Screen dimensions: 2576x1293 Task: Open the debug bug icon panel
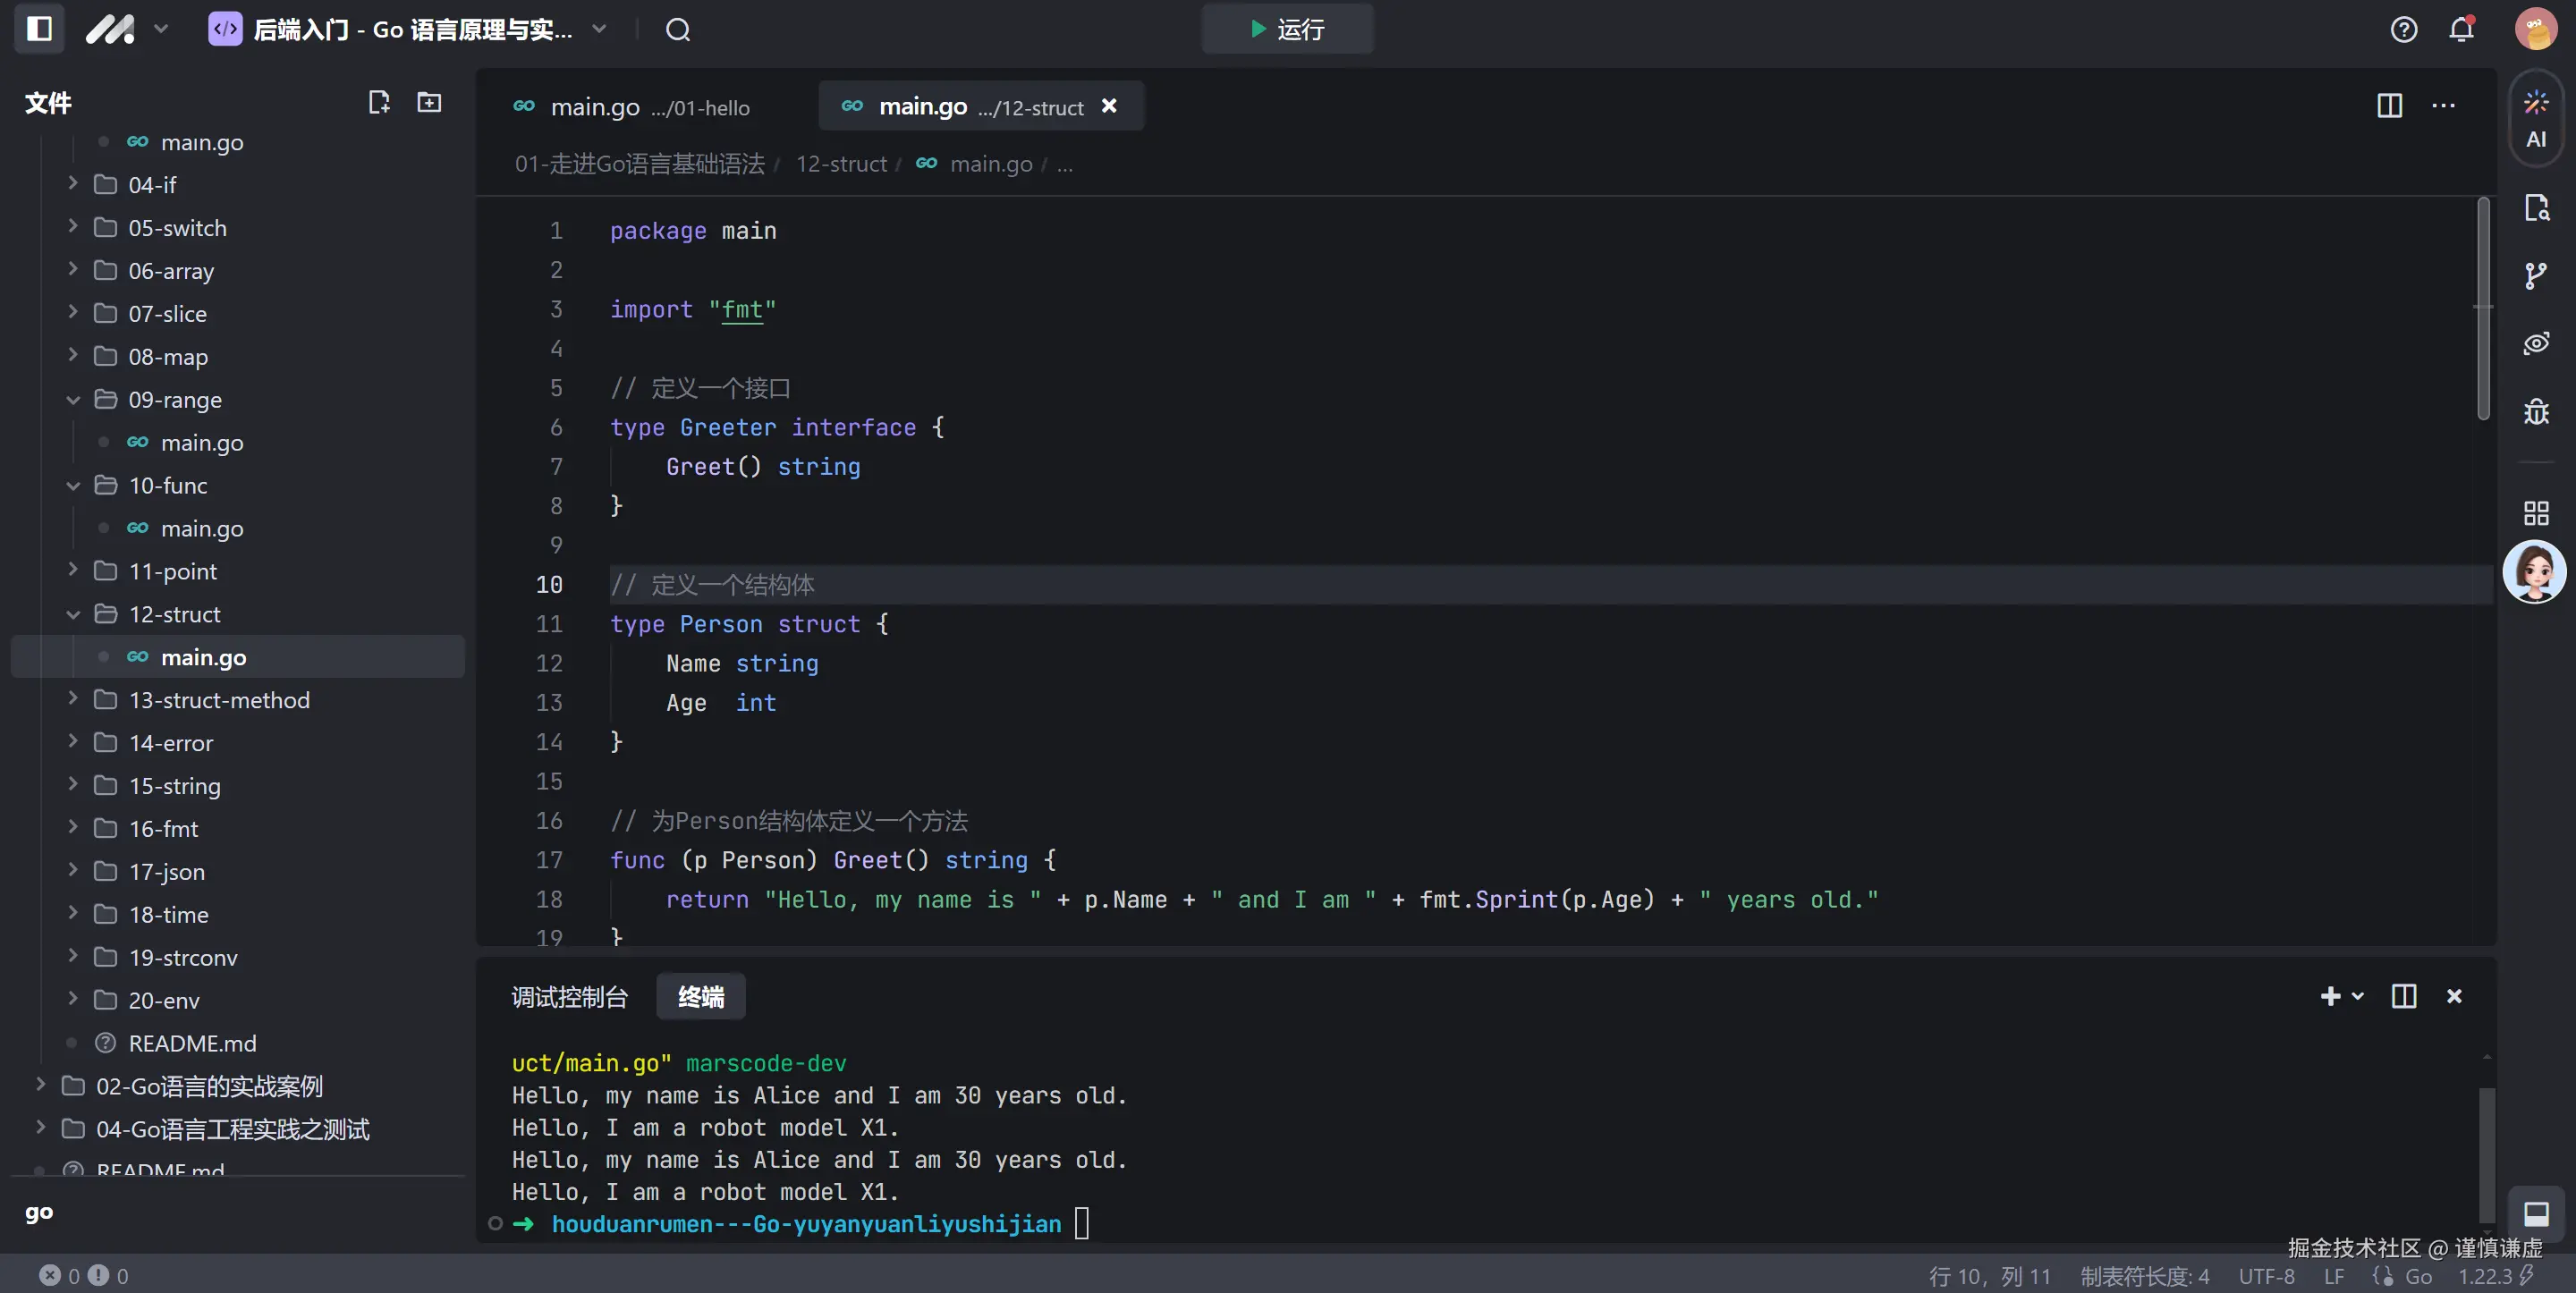(x=2535, y=412)
